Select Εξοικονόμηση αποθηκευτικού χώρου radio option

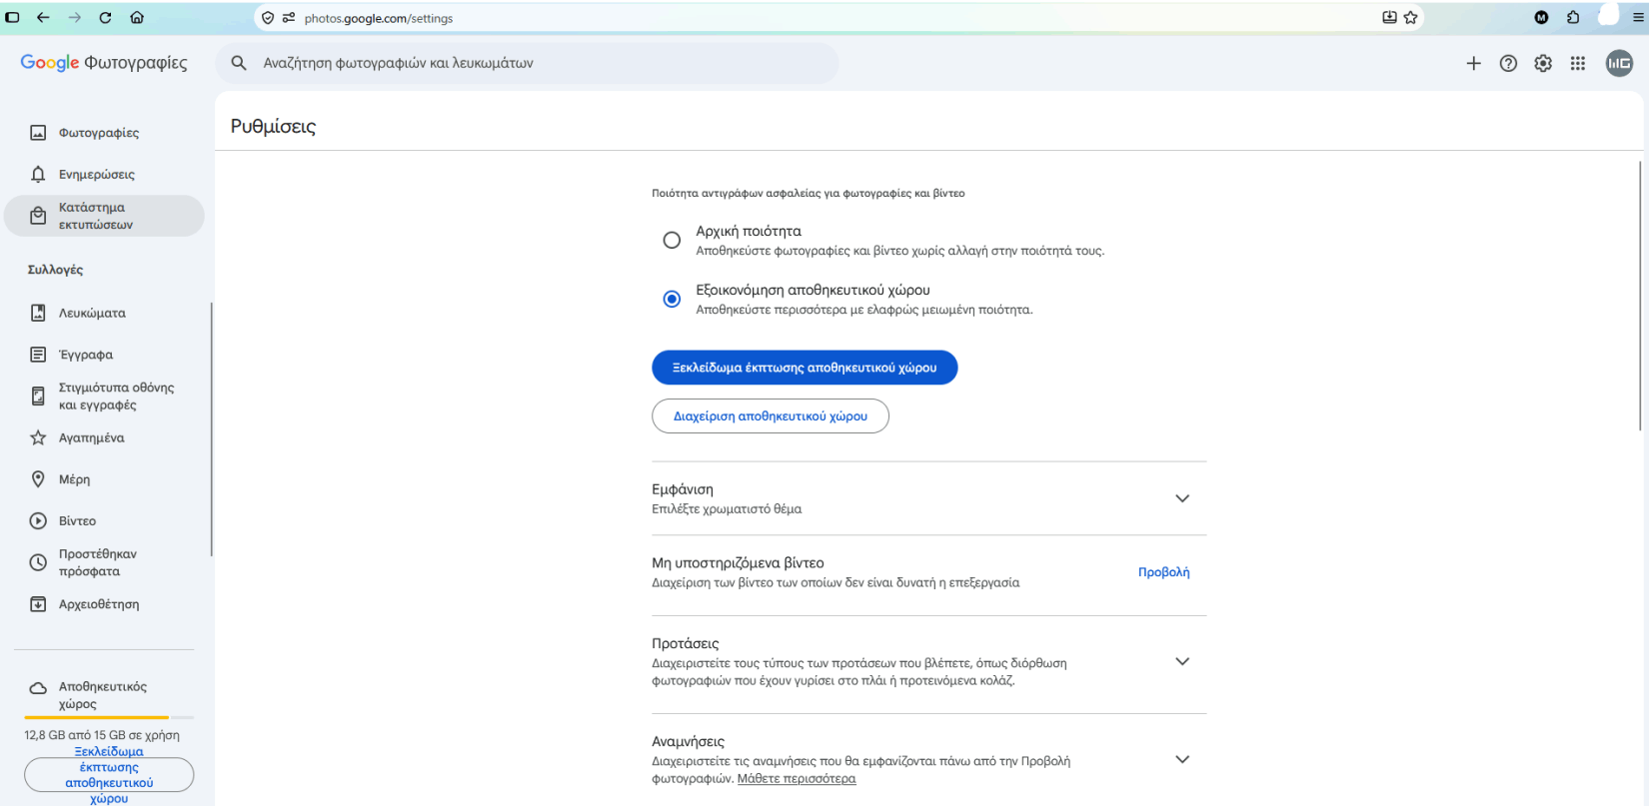coord(672,299)
